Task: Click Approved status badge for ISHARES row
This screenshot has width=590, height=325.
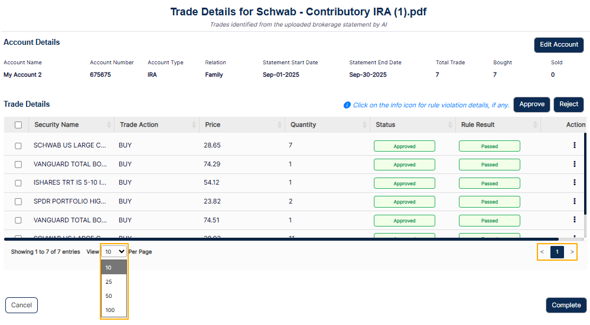Action: coord(405,183)
